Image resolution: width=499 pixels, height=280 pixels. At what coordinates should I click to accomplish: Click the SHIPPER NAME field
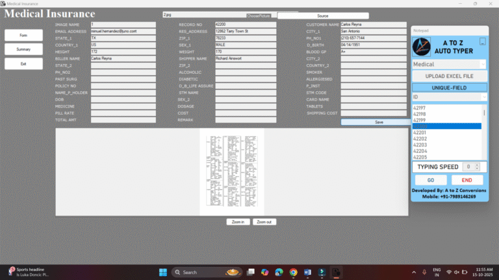(246, 58)
